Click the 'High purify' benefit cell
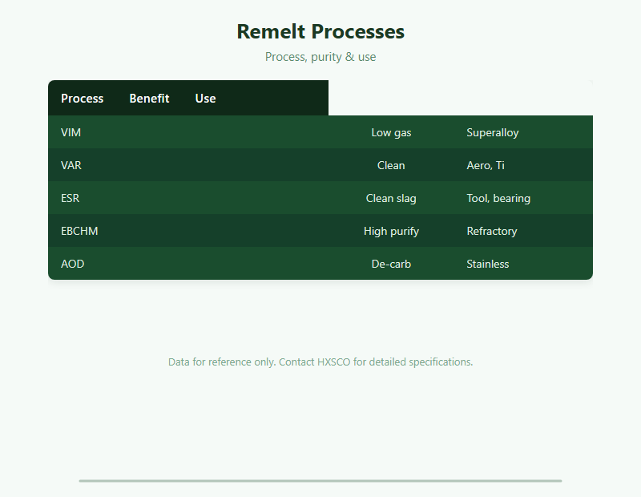 point(391,231)
